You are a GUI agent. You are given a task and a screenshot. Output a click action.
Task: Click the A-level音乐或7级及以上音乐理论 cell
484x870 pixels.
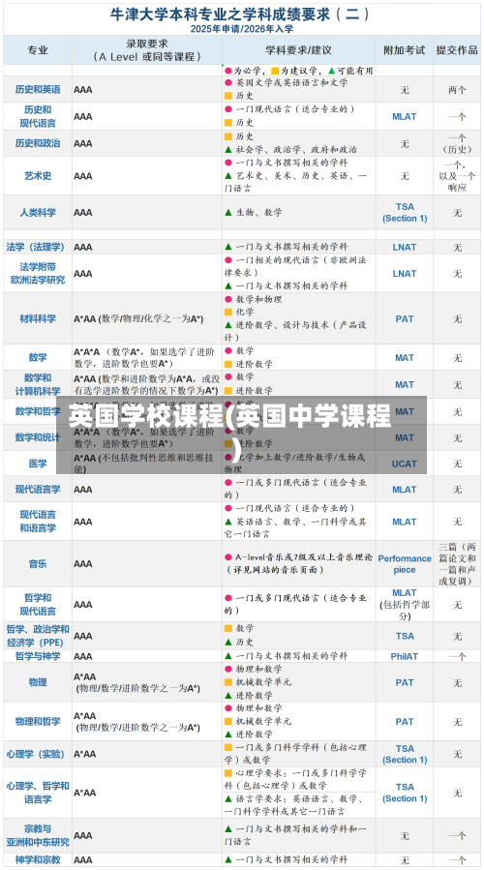(298, 564)
